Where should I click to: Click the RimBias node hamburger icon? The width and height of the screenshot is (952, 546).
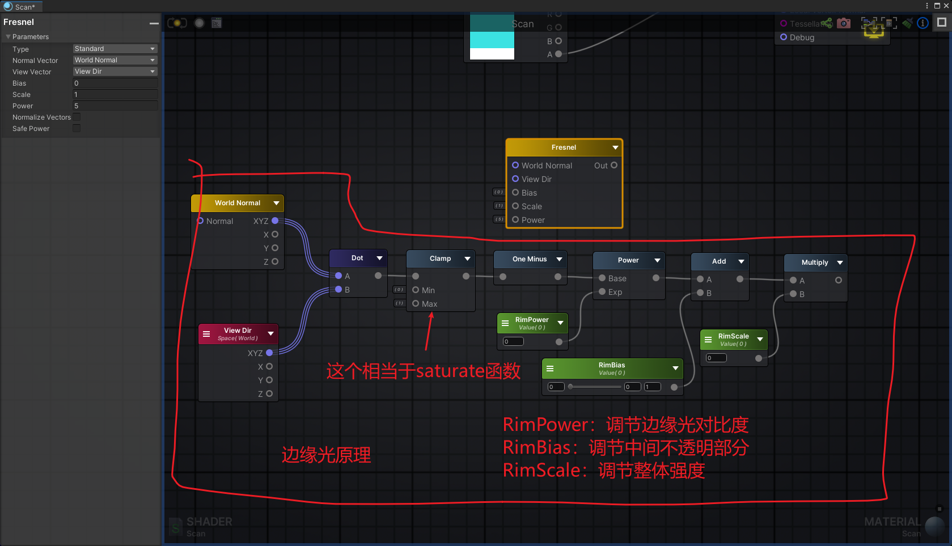550,369
